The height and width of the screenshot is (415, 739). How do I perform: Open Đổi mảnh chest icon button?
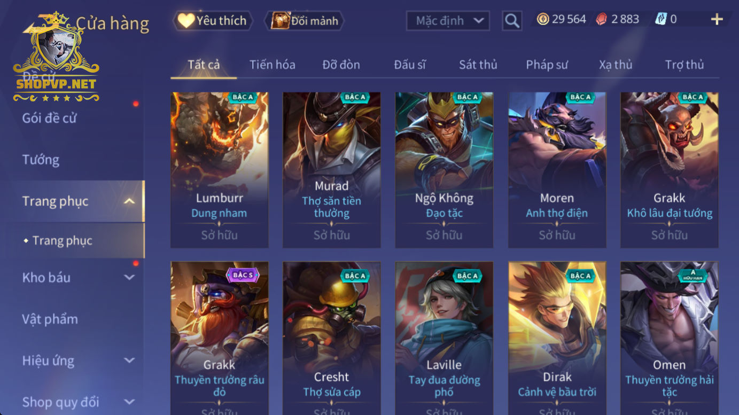(304, 21)
